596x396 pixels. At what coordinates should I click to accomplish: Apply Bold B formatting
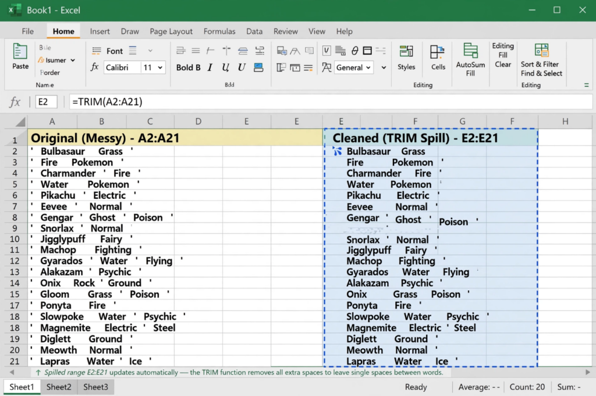[x=188, y=67]
